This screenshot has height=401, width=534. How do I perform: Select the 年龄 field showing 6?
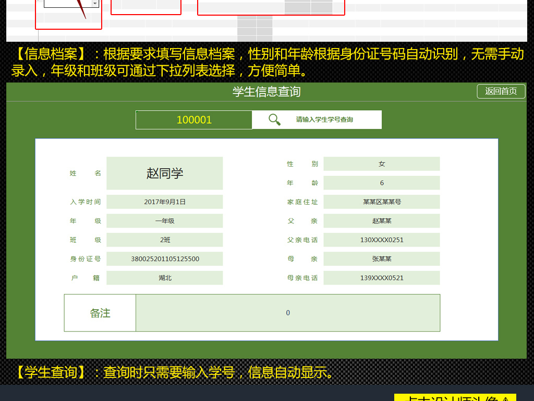pos(382,183)
